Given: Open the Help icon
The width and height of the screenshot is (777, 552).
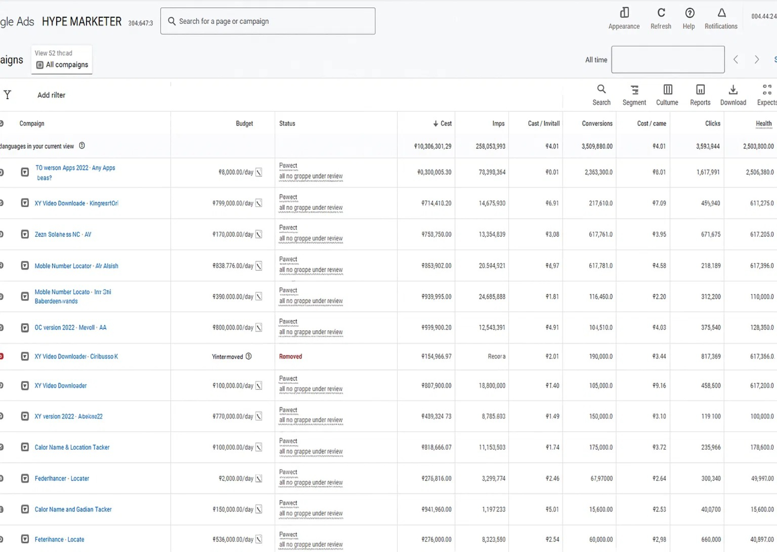Looking at the screenshot, I should 689,13.
